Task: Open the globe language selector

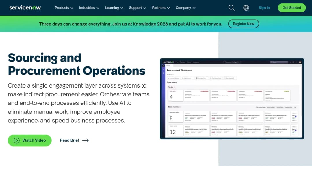Action: [x=246, y=8]
